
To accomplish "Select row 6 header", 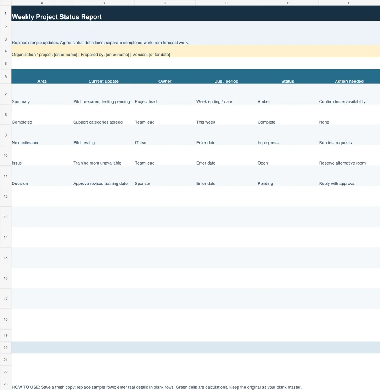I will 5,76.
